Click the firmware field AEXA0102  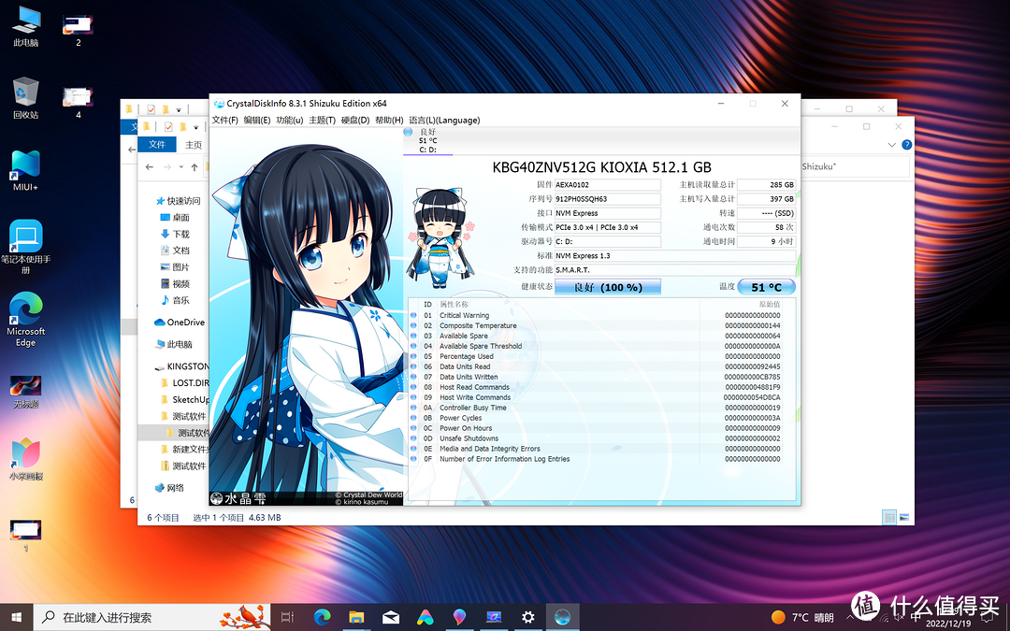click(608, 185)
